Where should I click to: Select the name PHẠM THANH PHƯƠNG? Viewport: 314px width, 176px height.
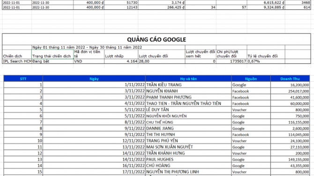pyautogui.click(x=188, y=97)
